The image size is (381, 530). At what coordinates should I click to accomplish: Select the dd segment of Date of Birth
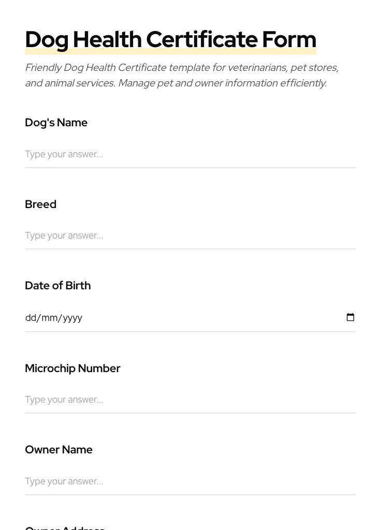point(30,318)
